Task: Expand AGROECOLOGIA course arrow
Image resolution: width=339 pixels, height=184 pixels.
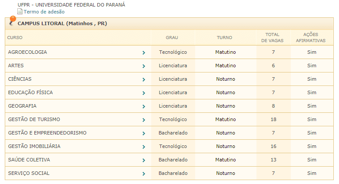Action: pyautogui.click(x=144, y=53)
